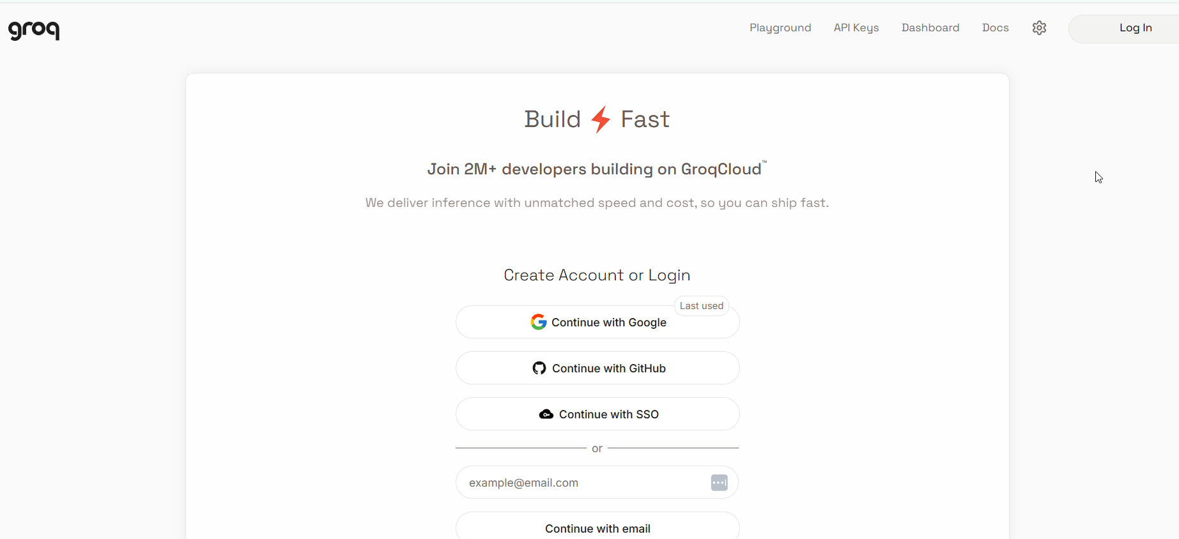The image size is (1179, 539).
Task: Click the unmatched speed and cost tagline
Action: 597,203
